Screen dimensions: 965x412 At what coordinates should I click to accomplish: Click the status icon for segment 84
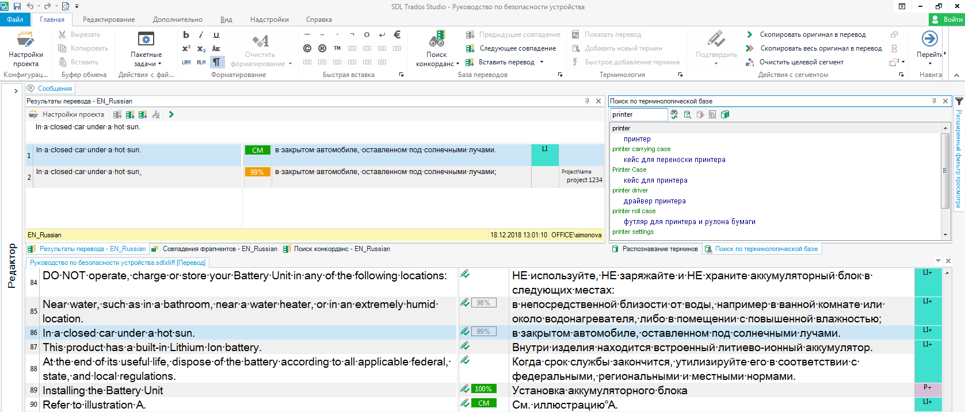click(465, 274)
